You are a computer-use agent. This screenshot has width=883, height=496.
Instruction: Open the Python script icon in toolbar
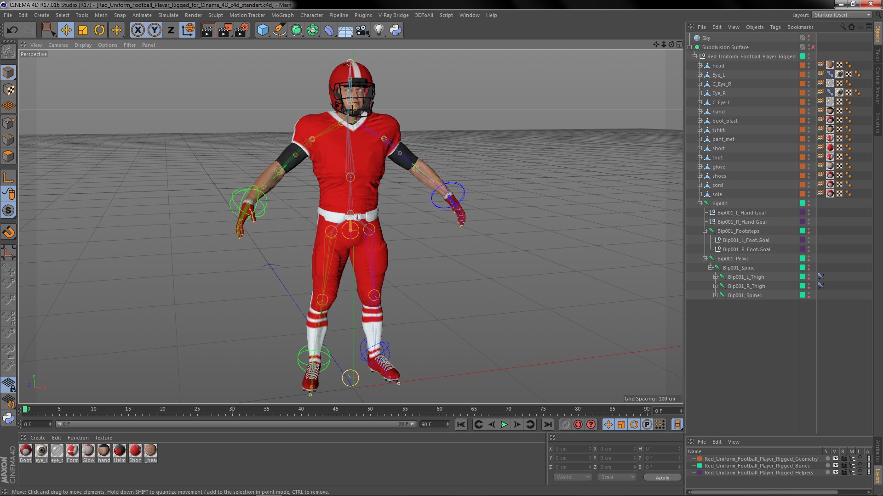(x=396, y=30)
